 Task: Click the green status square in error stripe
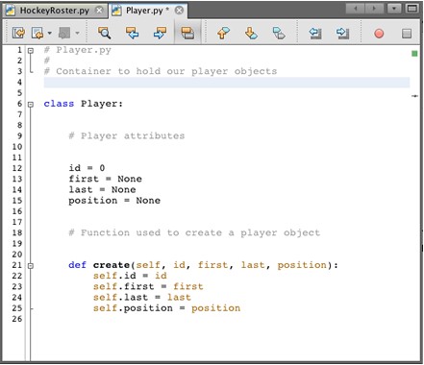414,54
